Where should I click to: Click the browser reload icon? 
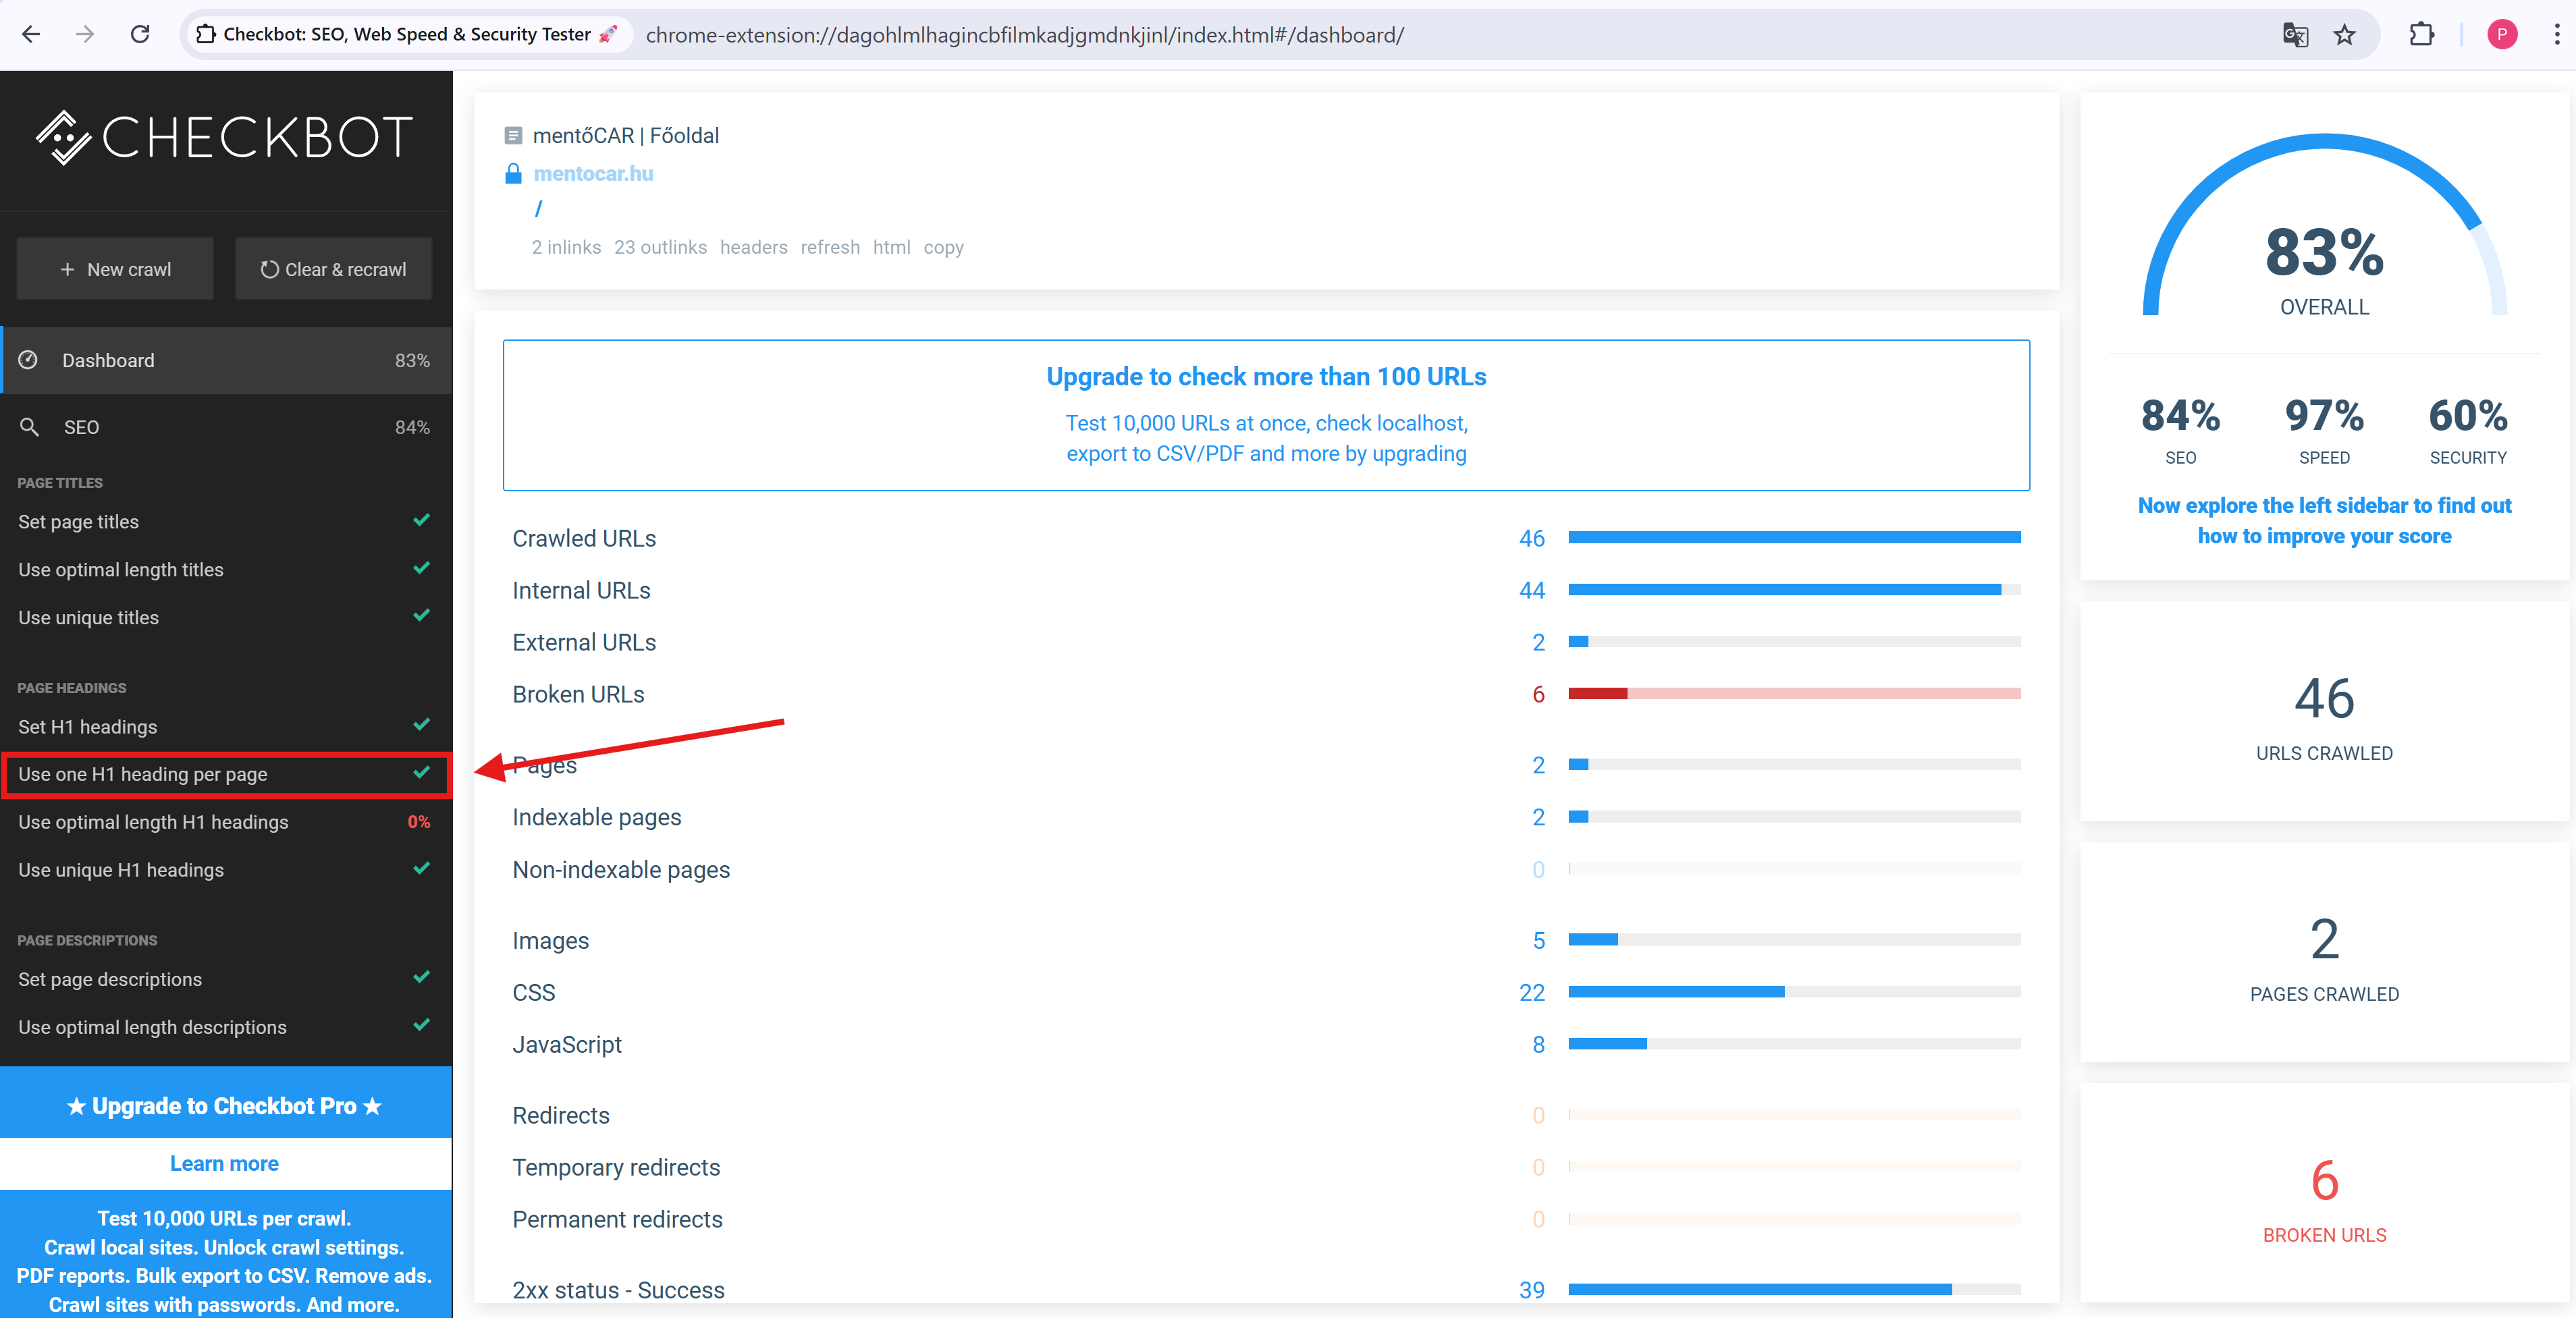(140, 35)
